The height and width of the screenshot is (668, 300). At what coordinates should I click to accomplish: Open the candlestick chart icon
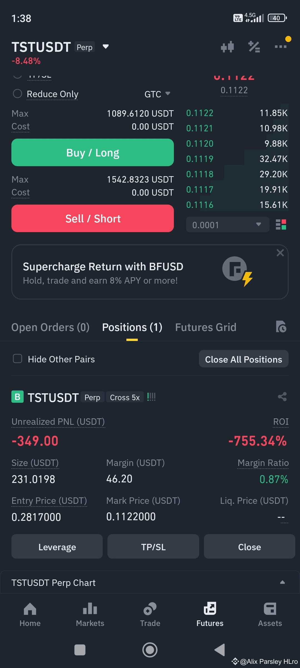pyautogui.click(x=227, y=47)
